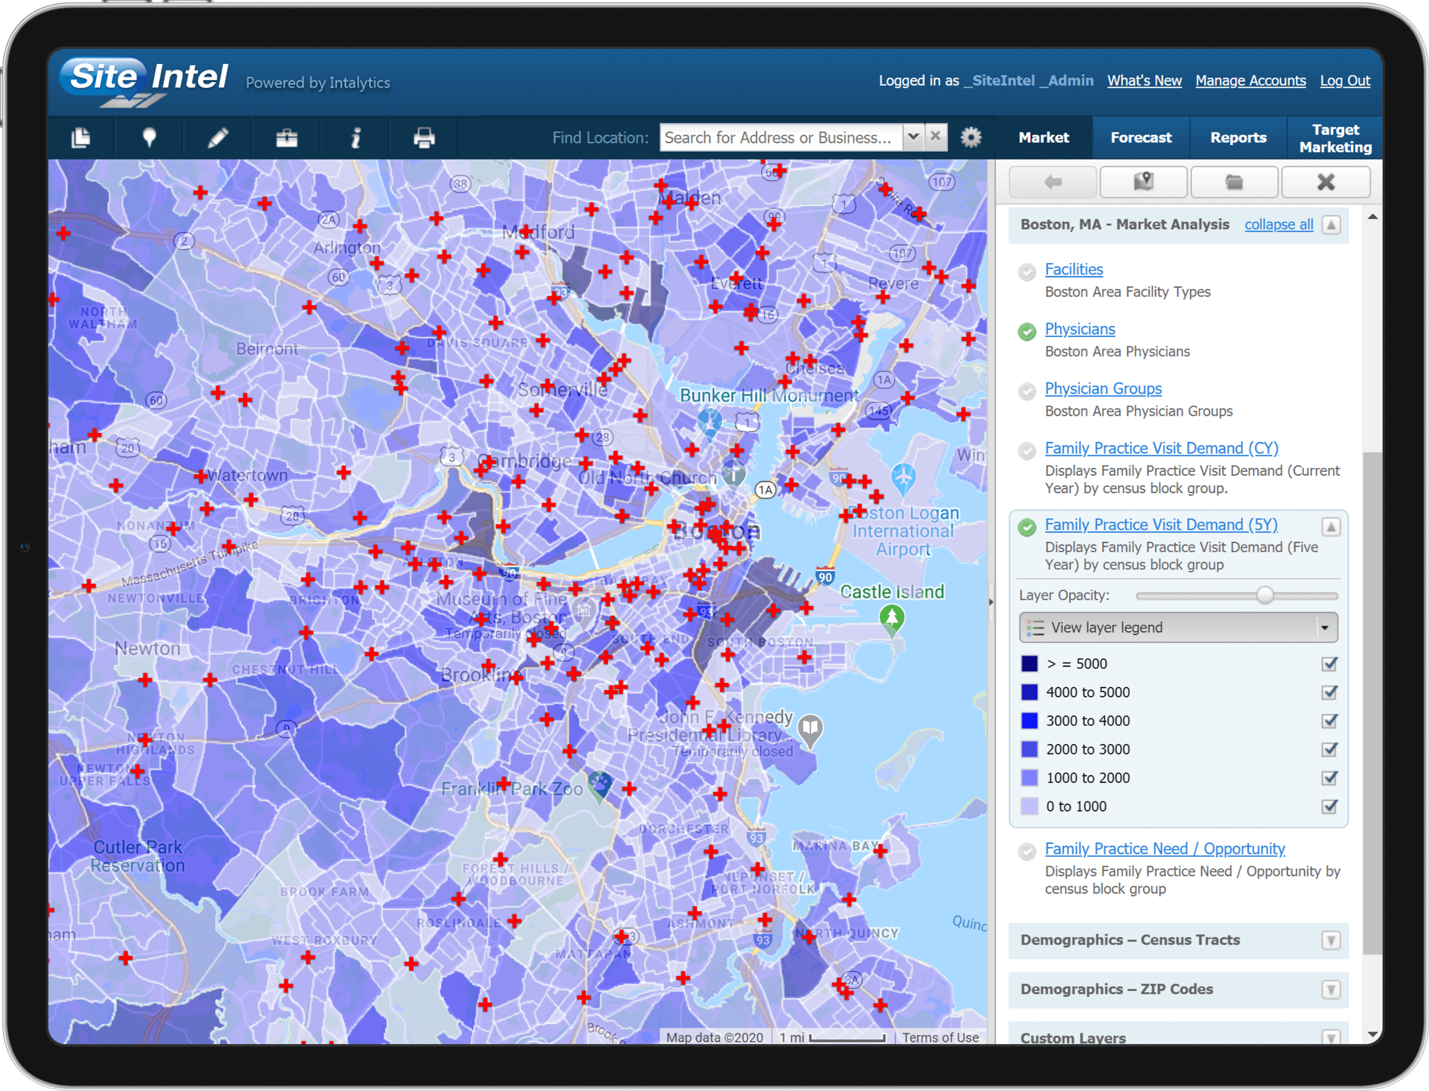1429x1091 pixels.
Task: Switch to the Reports tab
Action: (x=1238, y=138)
